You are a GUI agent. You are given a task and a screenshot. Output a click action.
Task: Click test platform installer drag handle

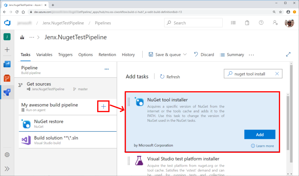coord(129,161)
